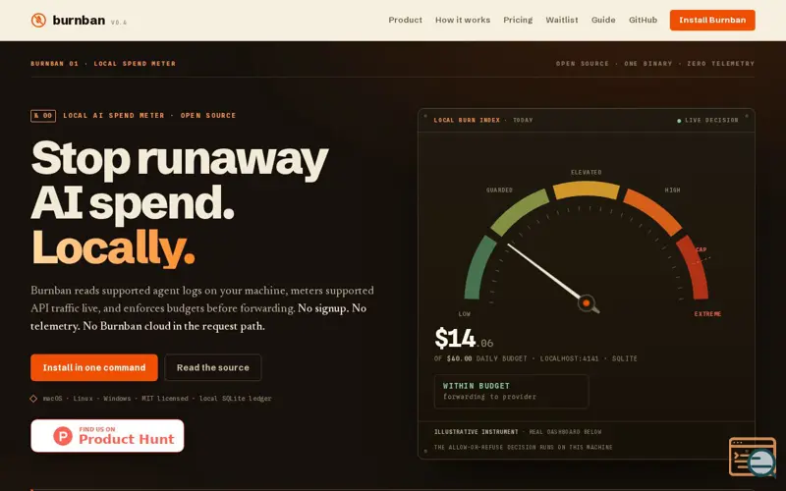
Task: Click the terminal chat widget icon
Action: pyautogui.click(x=753, y=457)
